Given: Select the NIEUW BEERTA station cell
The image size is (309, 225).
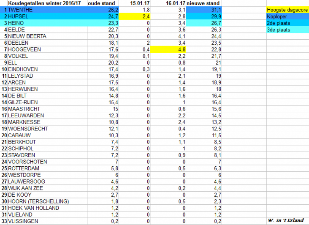Looking at the screenshot, I should [47, 36].
